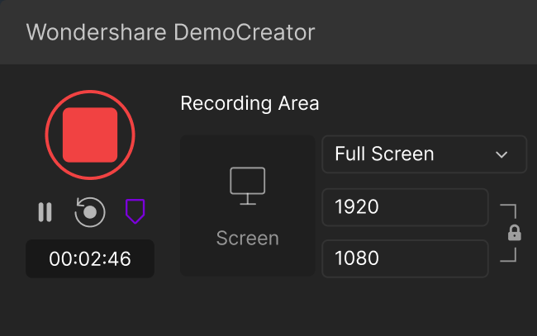Add a marker using the purple flag icon
537x336 pixels.
click(x=135, y=212)
